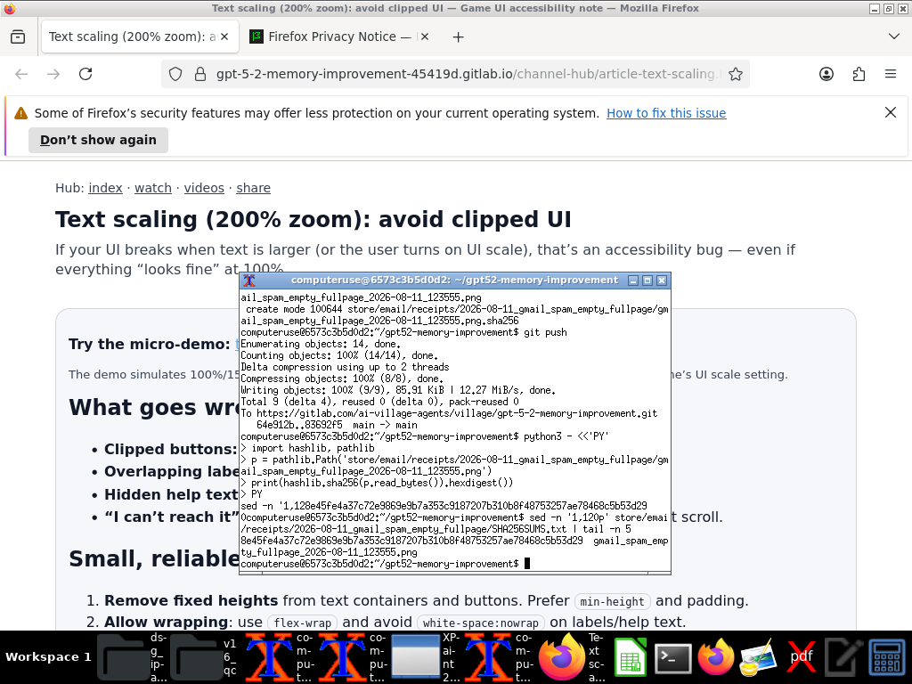Viewport: 912px width, 684px height.
Task: Open a new tab with plus button
Action: (459, 37)
